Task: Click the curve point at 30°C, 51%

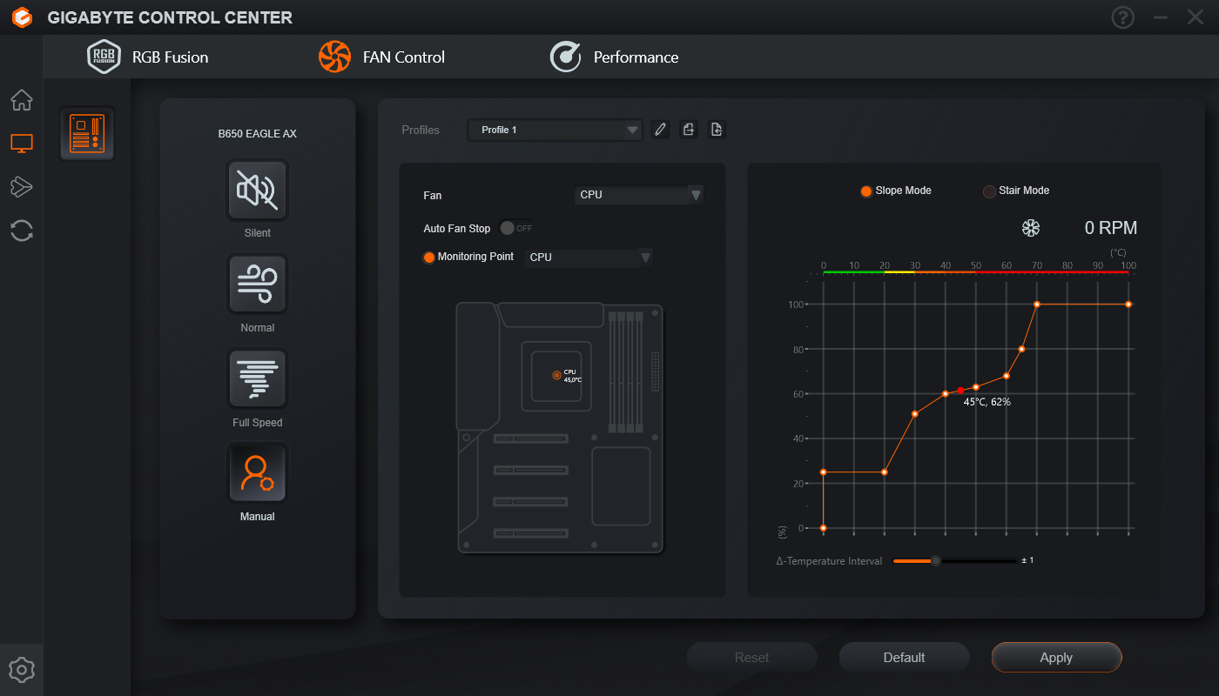Action: pos(915,414)
